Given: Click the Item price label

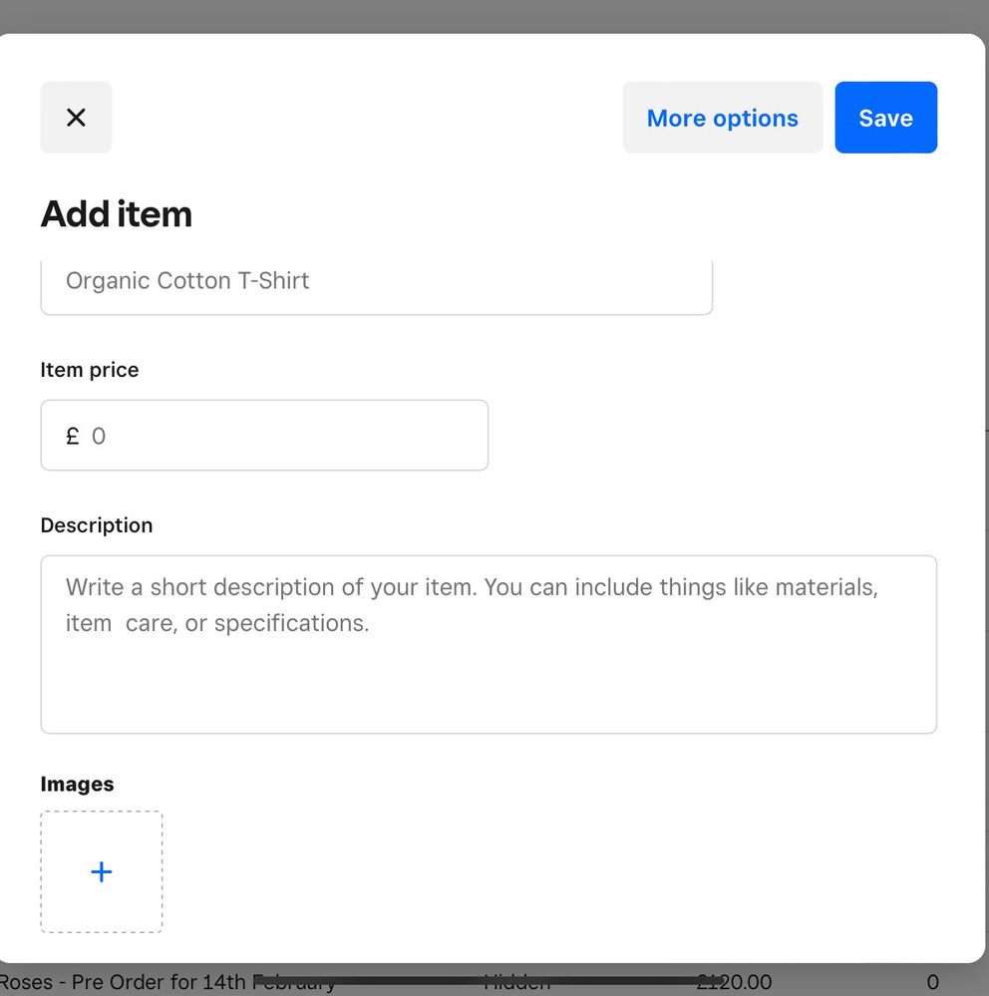Looking at the screenshot, I should click(90, 370).
